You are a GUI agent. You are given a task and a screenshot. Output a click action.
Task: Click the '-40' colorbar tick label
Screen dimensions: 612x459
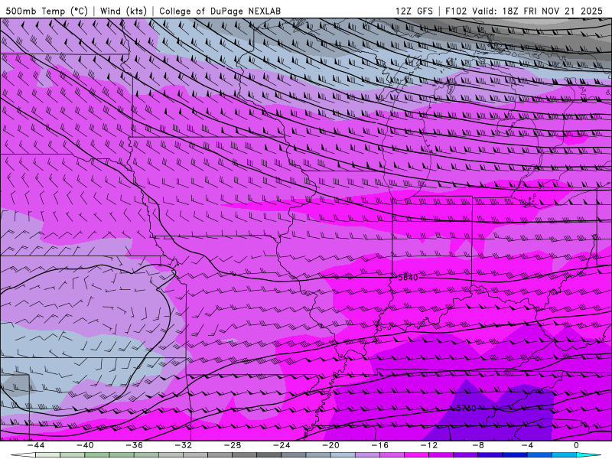pyautogui.click(x=85, y=445)
